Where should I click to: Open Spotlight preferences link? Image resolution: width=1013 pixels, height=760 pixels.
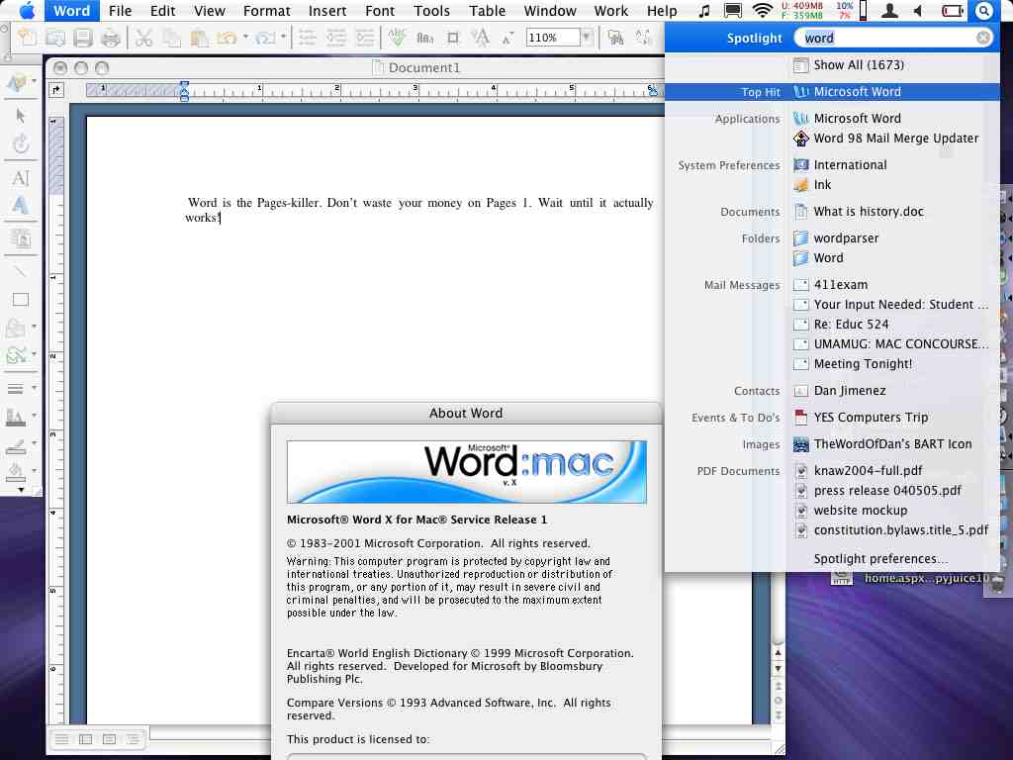point(880,559)
